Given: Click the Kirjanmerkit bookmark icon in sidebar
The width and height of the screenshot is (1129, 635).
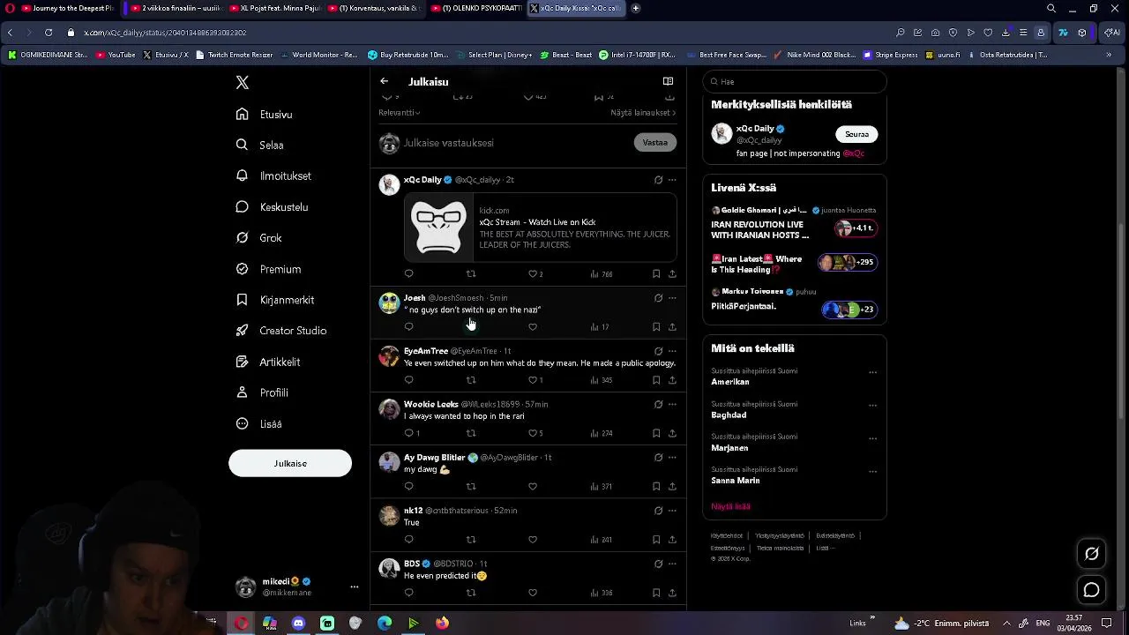Looking at the screenshot, I should click(242, 300).
